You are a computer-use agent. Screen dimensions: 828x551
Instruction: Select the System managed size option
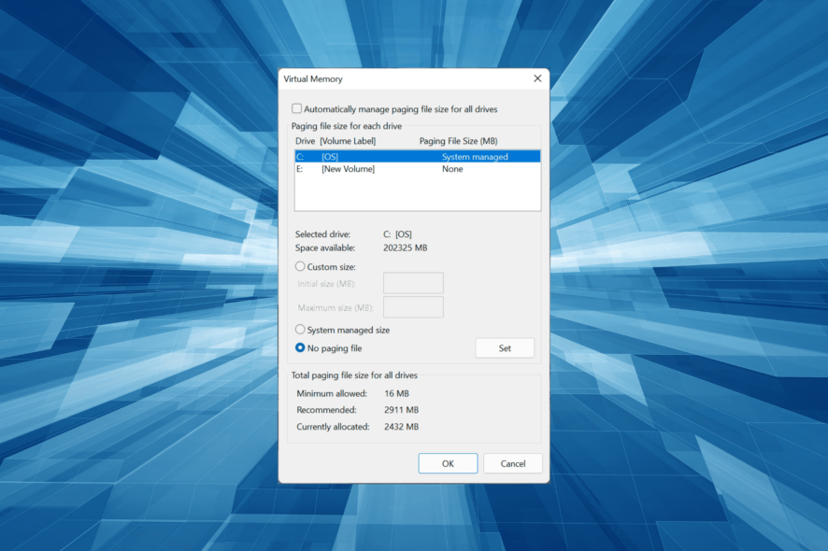click(x=300, y=329)
